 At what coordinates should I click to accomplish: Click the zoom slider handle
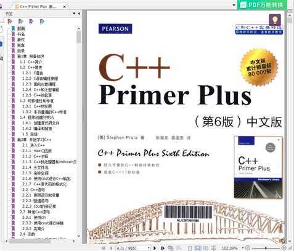266,248
